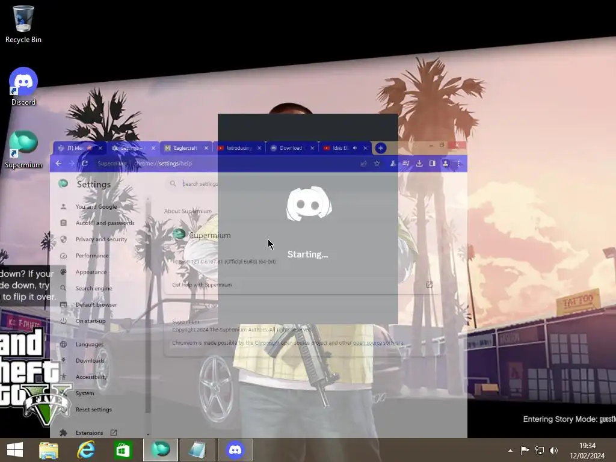Open Appearance settings section

coord(91,272)
